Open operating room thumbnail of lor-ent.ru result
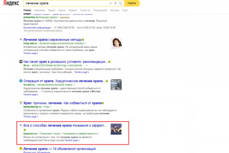 (x=116, y=84)
